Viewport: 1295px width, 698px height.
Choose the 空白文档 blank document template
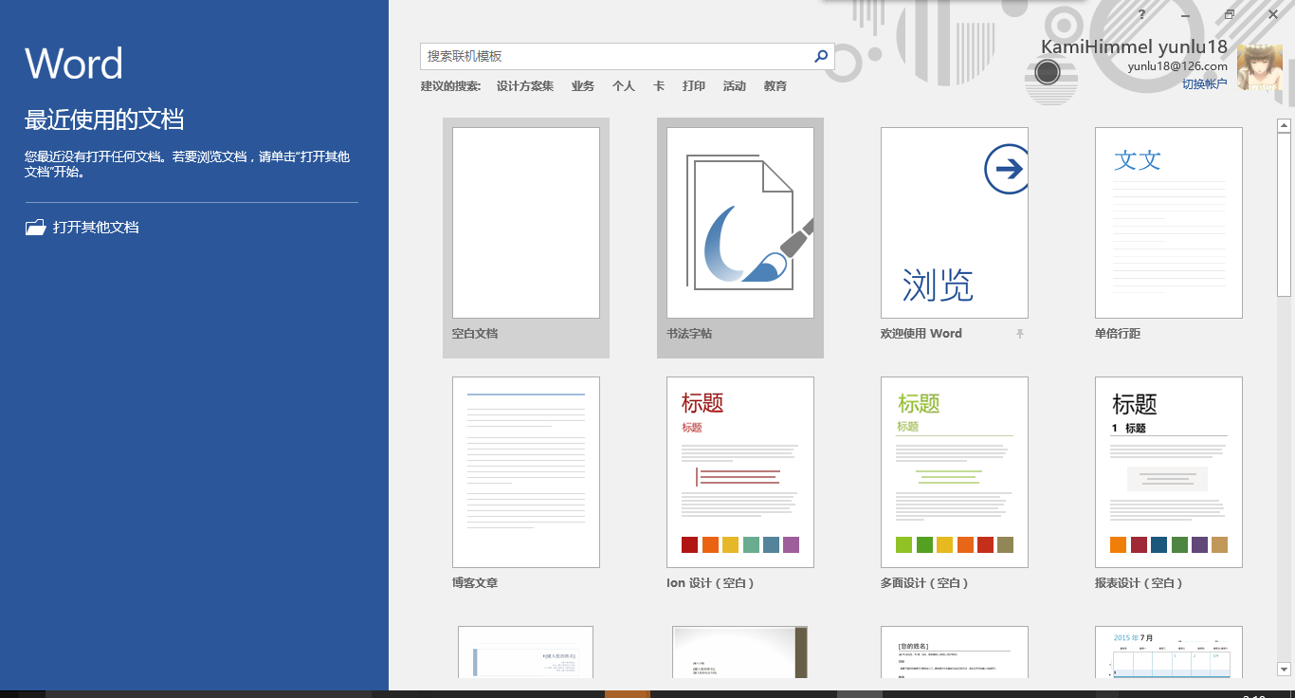tap(526, 238)
